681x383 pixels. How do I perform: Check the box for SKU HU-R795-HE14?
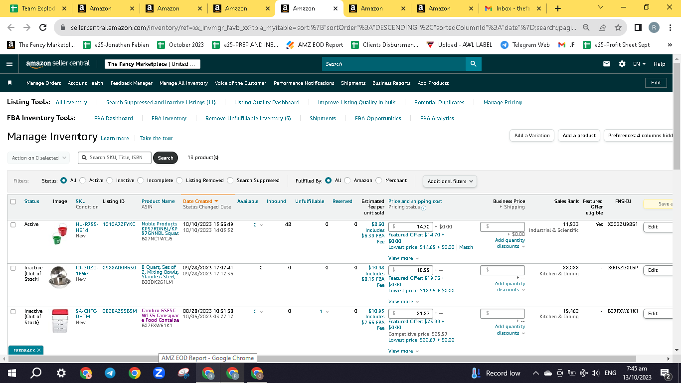(x=13, y=225)
